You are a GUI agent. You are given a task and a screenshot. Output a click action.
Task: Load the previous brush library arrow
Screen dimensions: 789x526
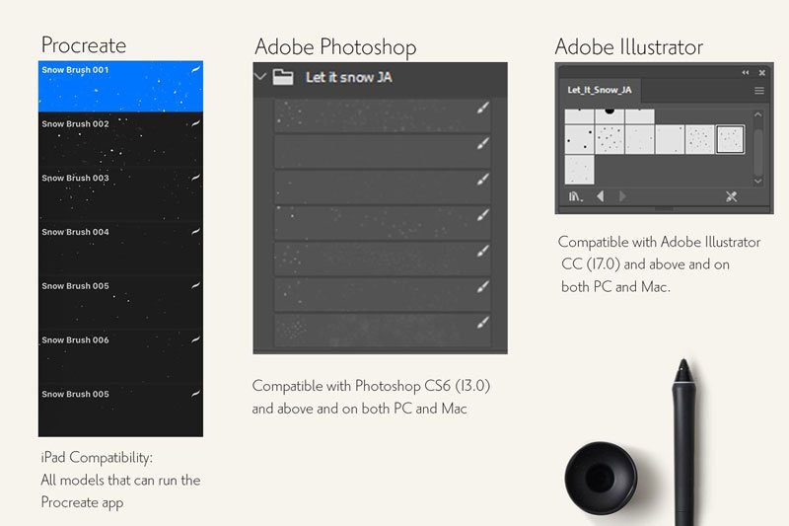click(x=601, y=196)
